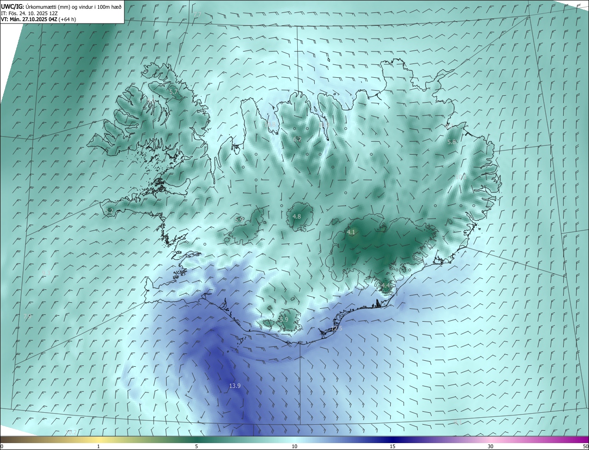
Task: Click the 10.2 value at the bottom left edge
Action: [71, 432]
